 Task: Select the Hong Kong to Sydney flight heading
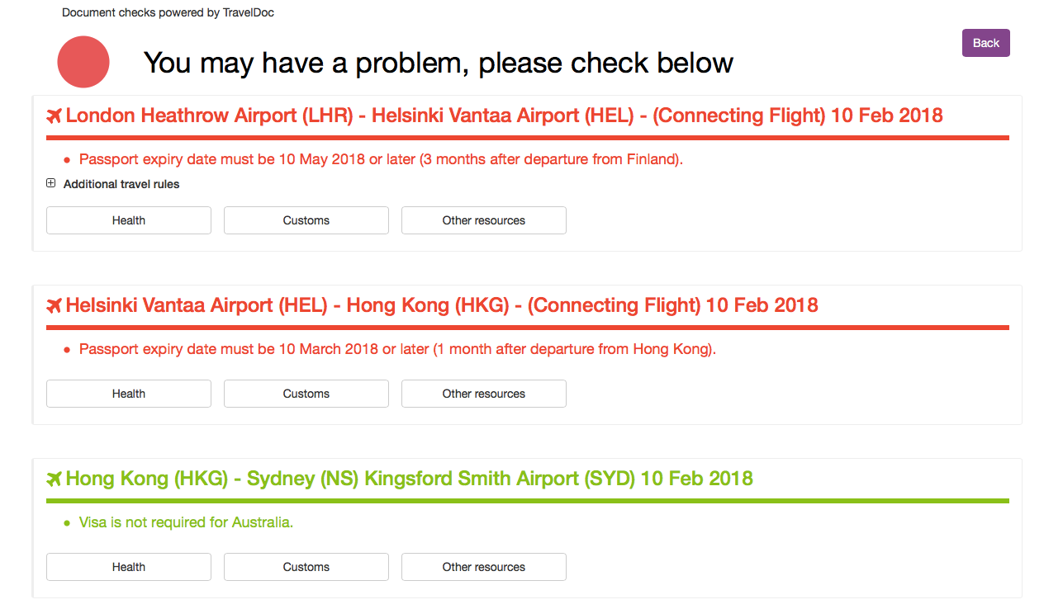pyautogui.click(x=409, y=479)
